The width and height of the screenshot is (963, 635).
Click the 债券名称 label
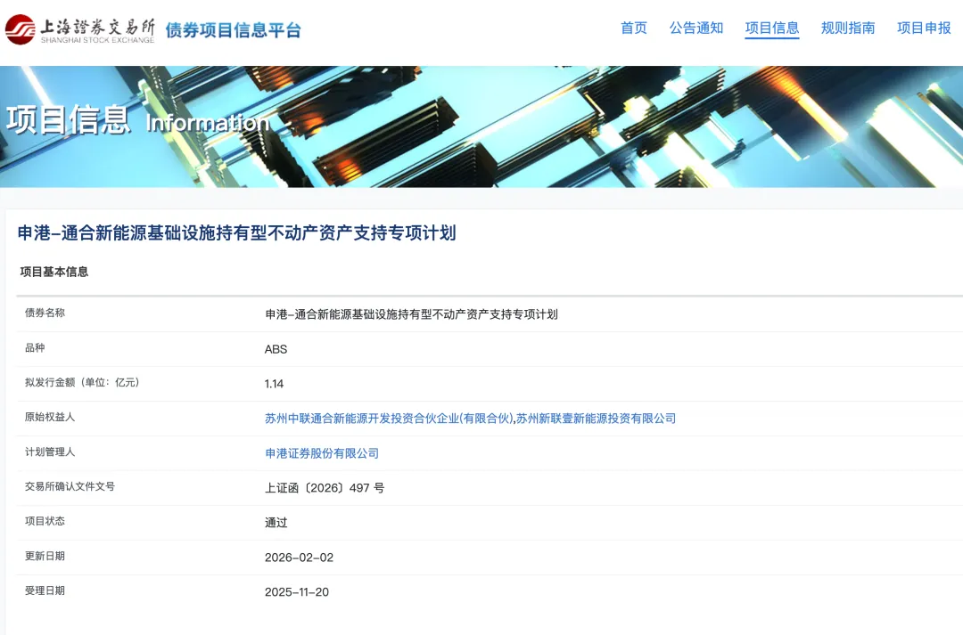click(x=45, y=313)
